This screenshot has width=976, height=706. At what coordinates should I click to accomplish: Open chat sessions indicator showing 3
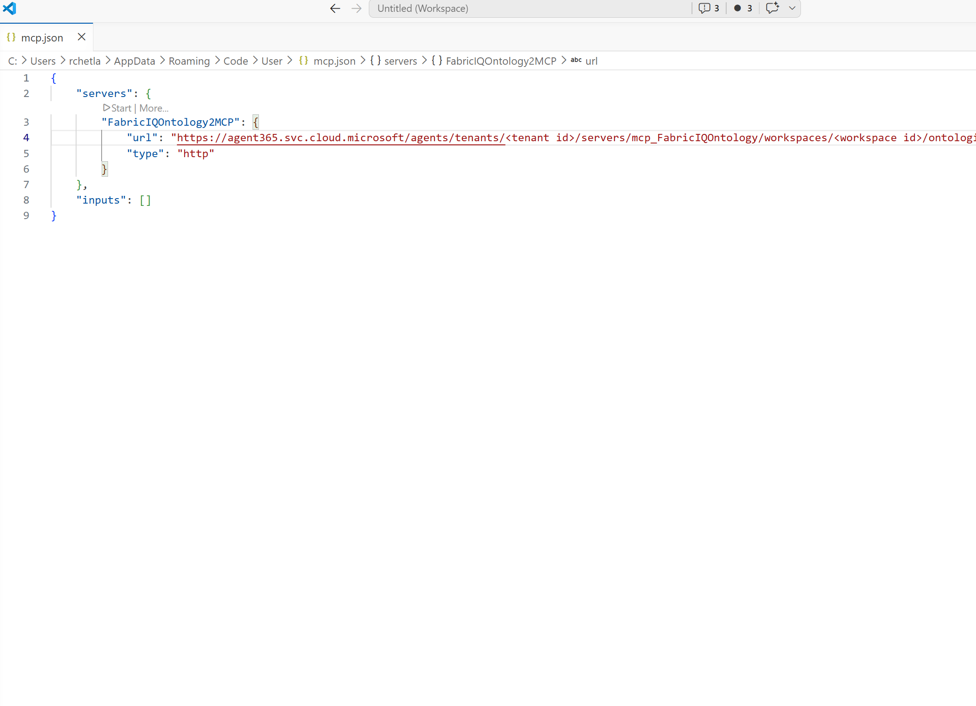(x=709, y=8)
